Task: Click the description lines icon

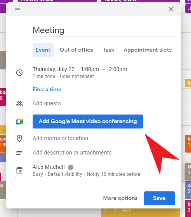Action: point(19,153)
